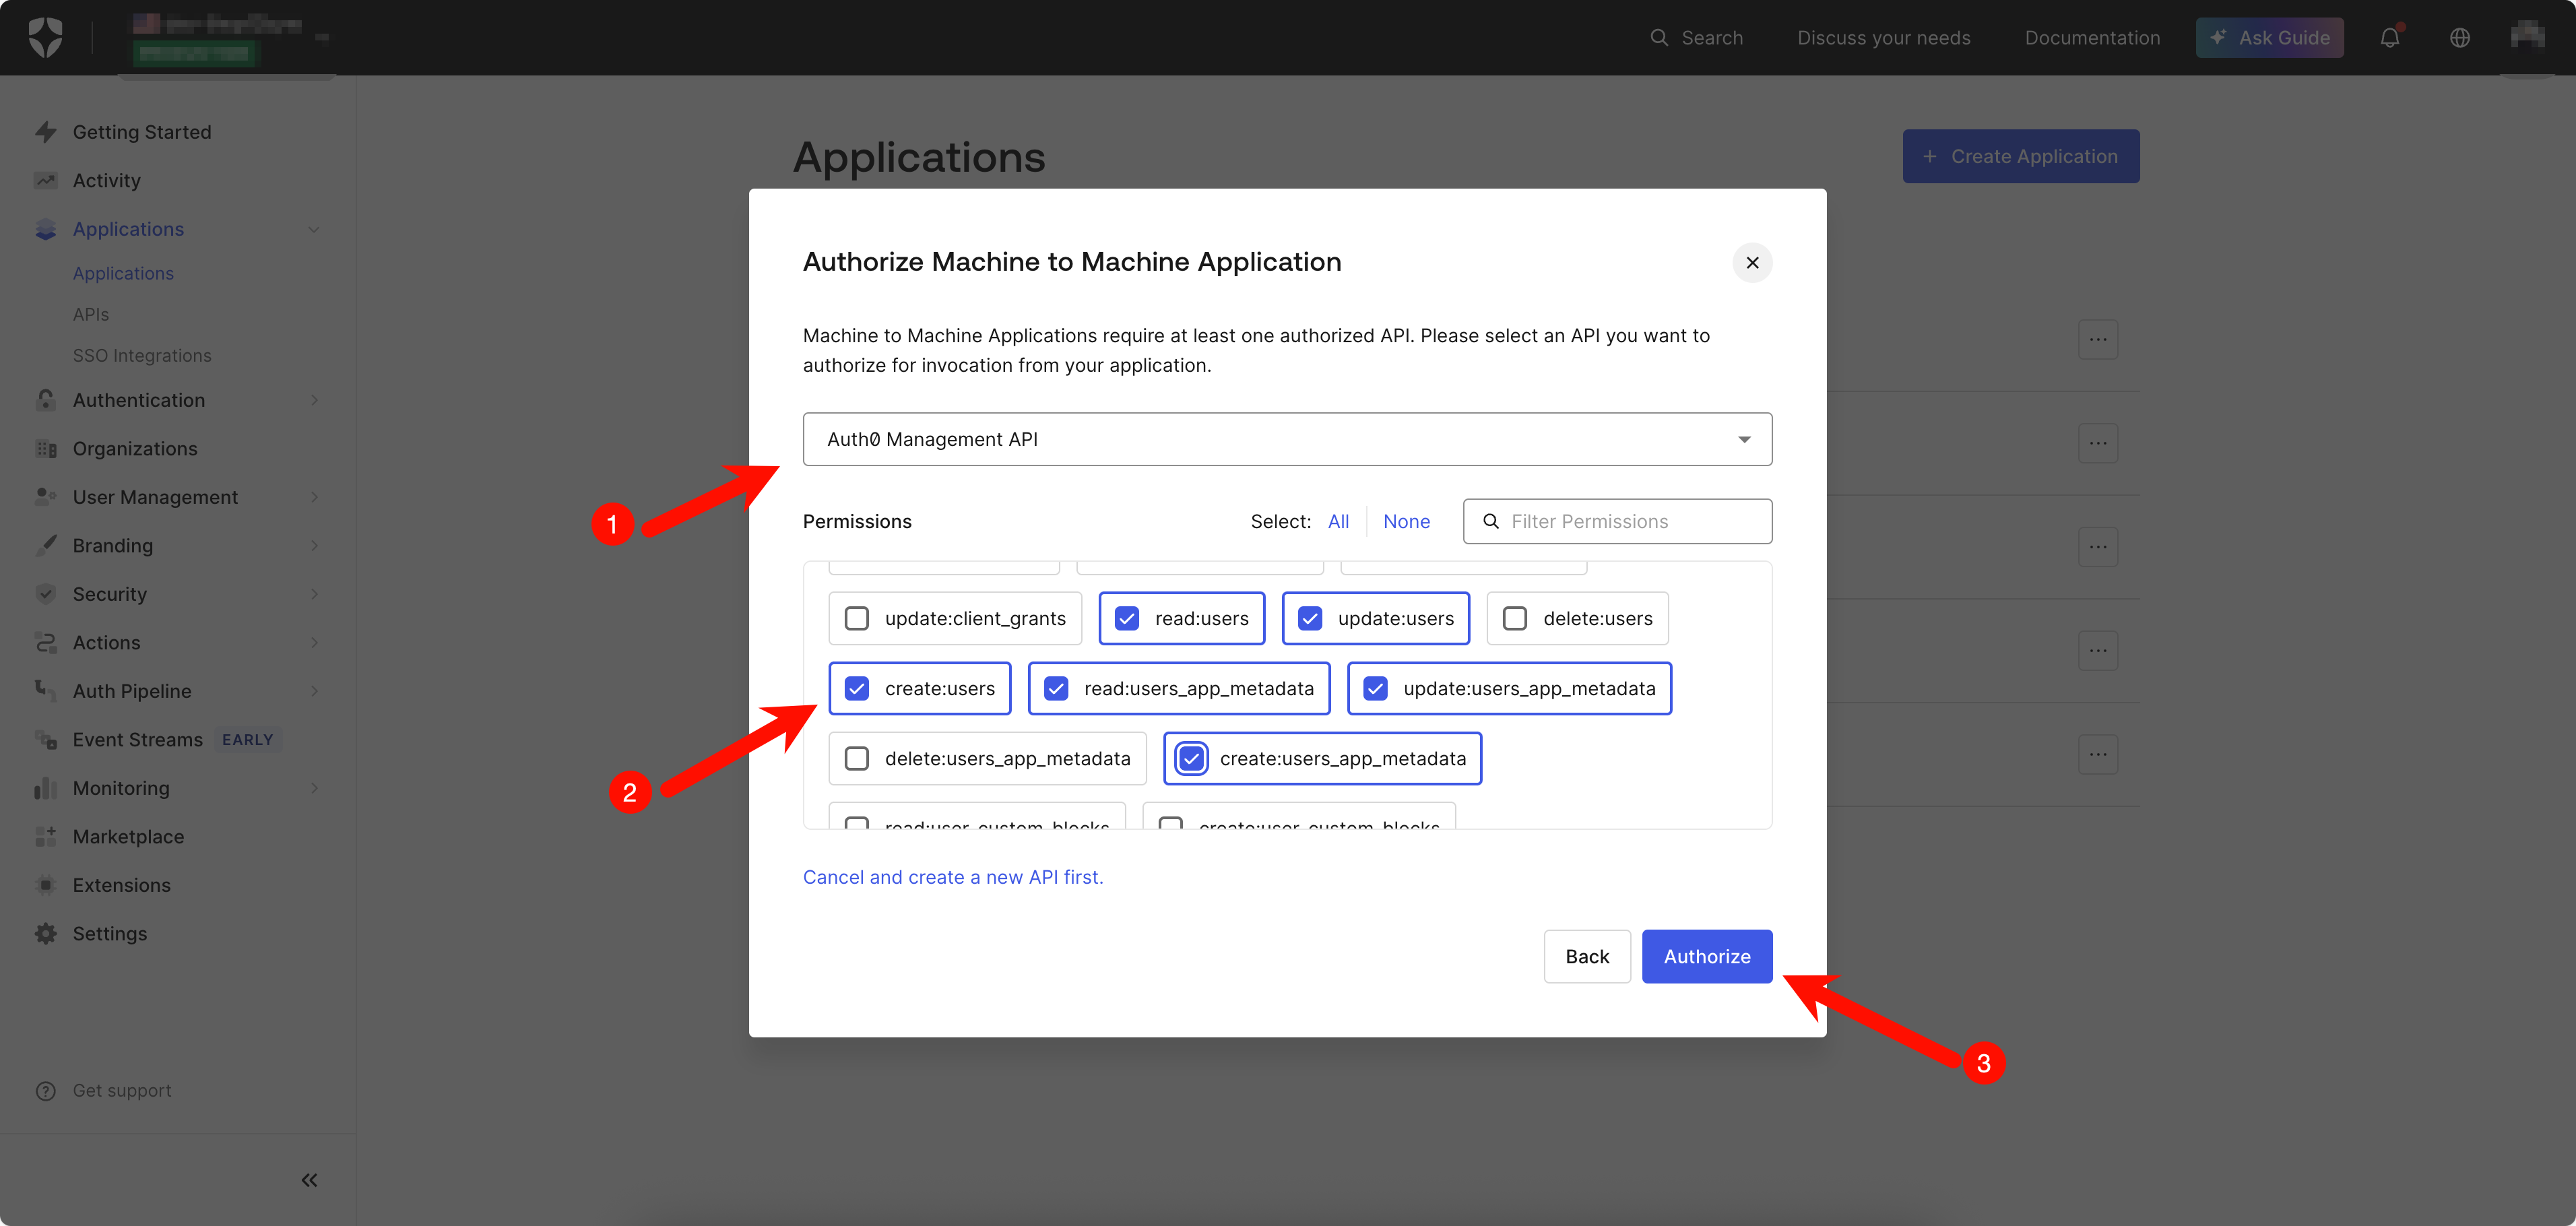Click the Back button

click(1586, 957)
